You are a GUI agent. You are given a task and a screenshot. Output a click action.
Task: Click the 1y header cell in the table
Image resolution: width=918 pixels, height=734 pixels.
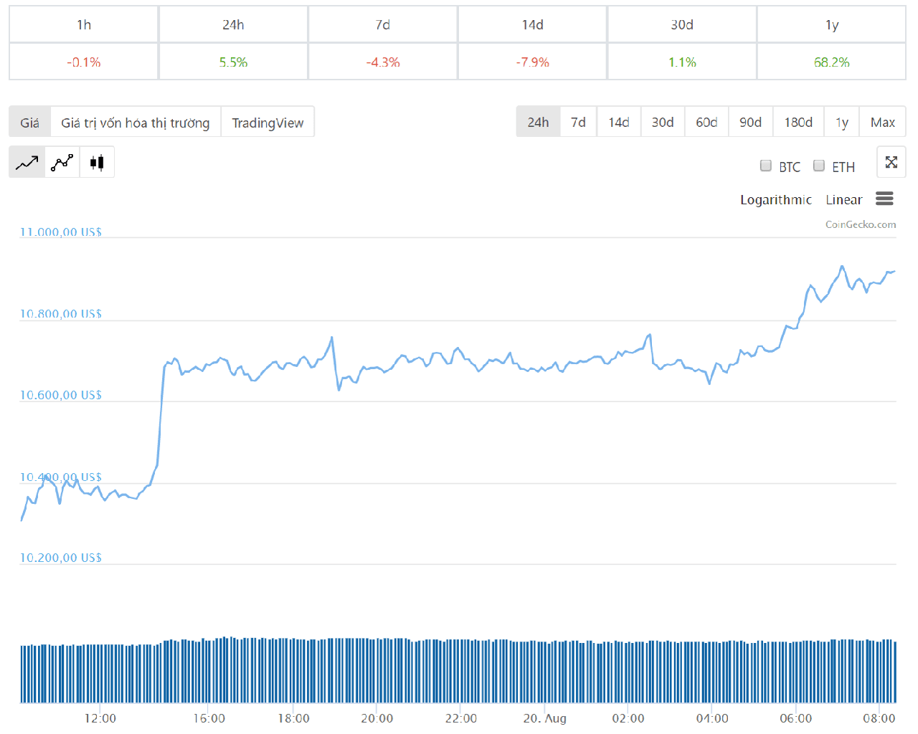click(x=832, y=24)
